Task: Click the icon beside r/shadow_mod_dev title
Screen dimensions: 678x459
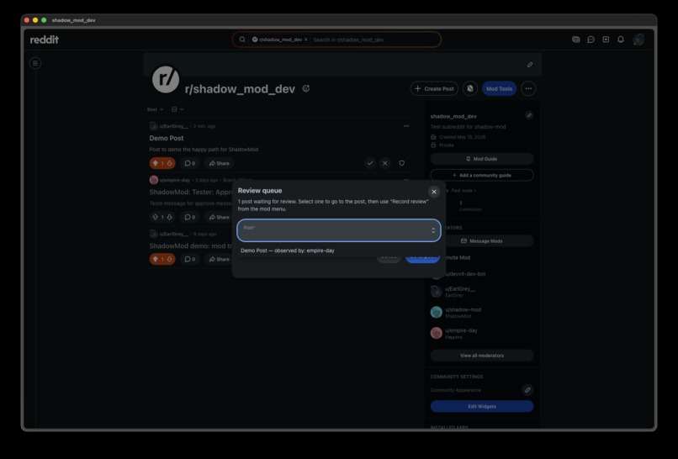Action: click(x=305, y=88)
